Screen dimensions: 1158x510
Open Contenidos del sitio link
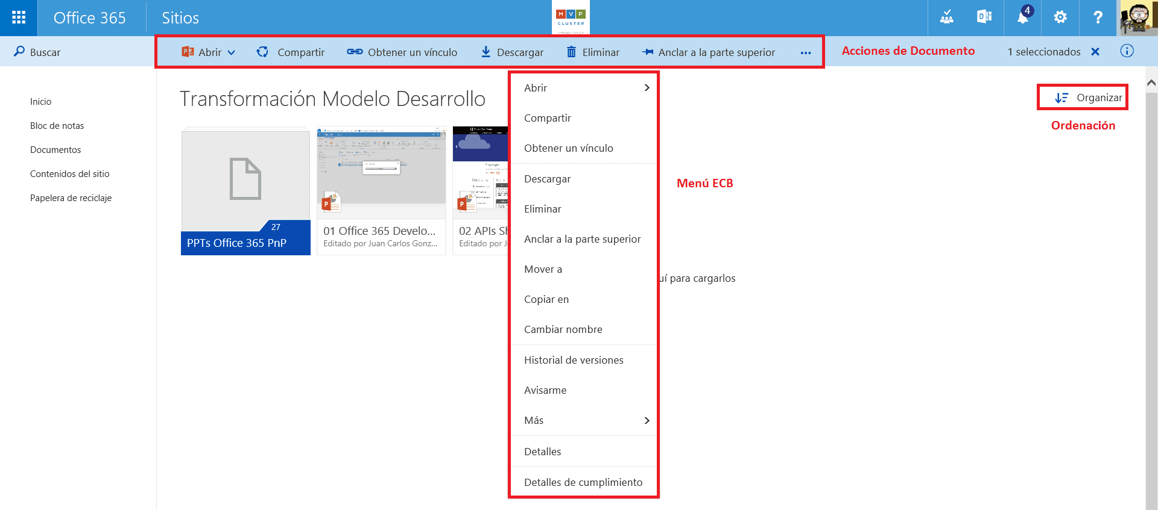70,174
